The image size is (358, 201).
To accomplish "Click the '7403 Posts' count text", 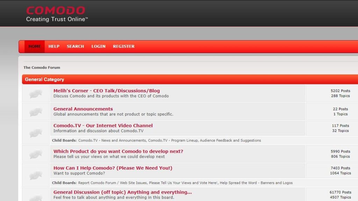I will pyautogui.click(x=341, y=168).
